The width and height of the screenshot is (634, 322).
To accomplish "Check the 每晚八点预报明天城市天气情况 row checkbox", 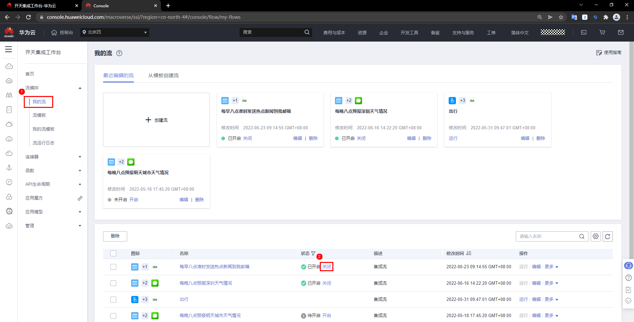I will click(x=113, y=316).
